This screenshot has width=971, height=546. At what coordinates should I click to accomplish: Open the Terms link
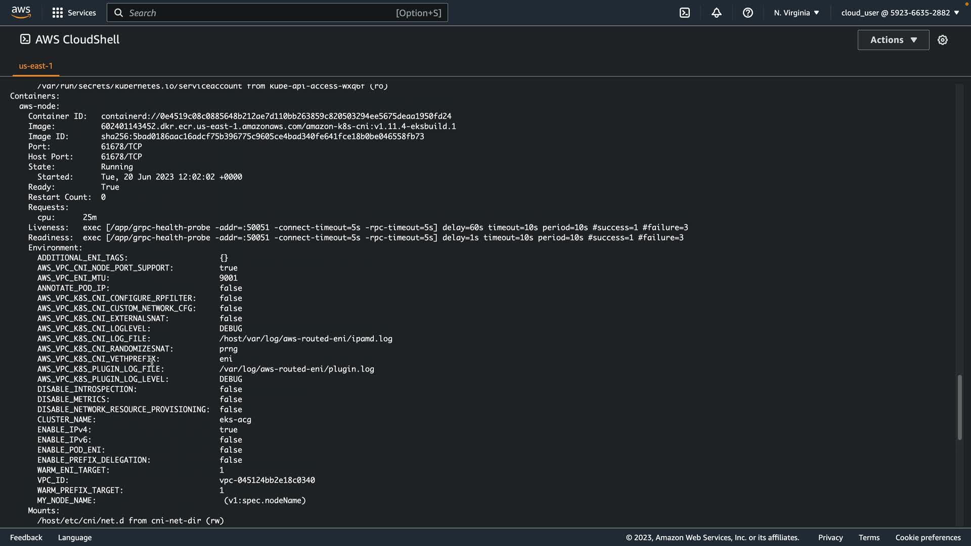click(x=869, y=537)
